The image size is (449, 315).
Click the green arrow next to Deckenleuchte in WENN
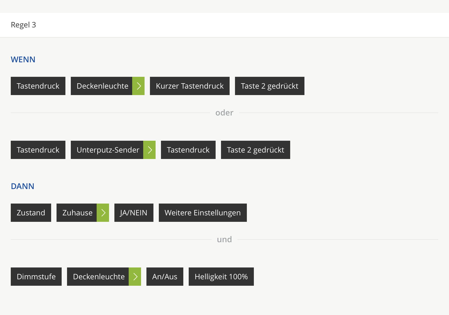(x=138, y=86)
